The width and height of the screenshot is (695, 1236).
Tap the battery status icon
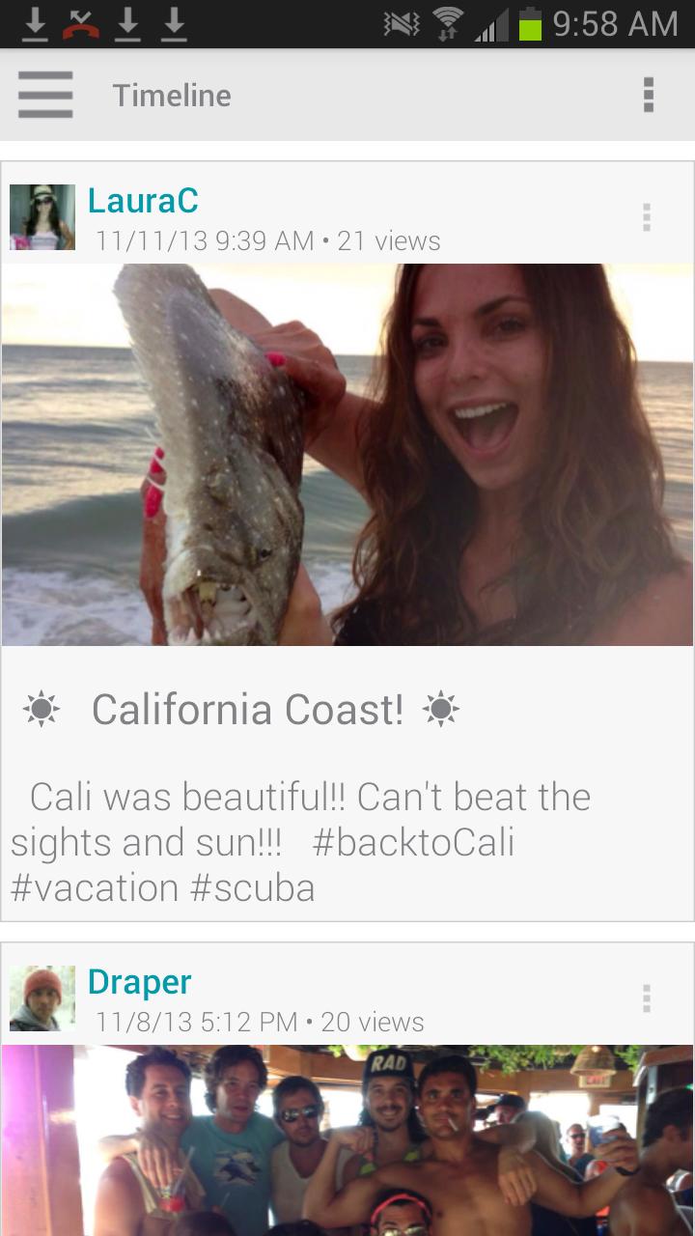coord(530,23)
